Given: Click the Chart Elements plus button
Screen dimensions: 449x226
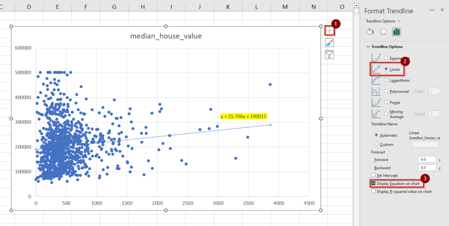Looking at the screenshot, I should point(329,30).
